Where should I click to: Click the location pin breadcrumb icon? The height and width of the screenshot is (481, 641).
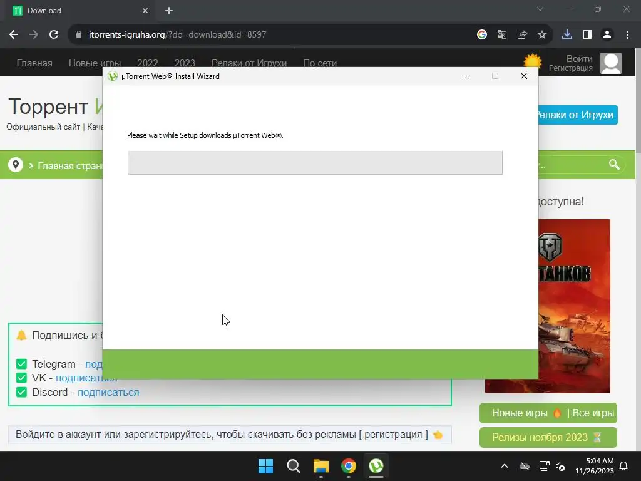tap(16, 165)
